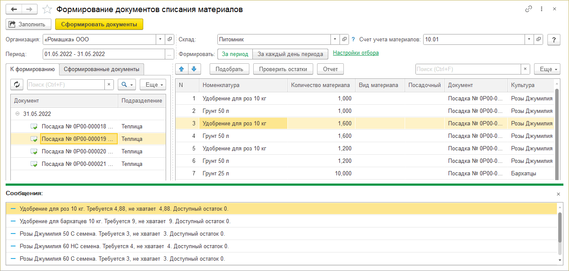This screenshot has width=569, height=271.
Task: Select the 'За период' toggle option
Action: (235, 54)
